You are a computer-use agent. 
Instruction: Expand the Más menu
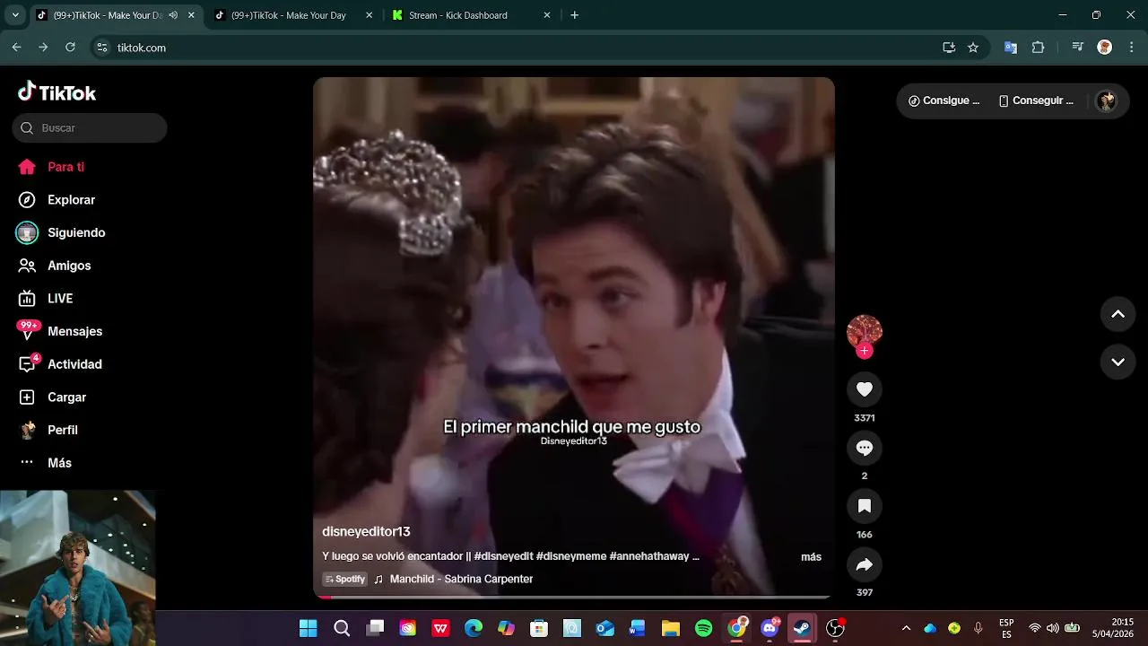coord(59,463)
